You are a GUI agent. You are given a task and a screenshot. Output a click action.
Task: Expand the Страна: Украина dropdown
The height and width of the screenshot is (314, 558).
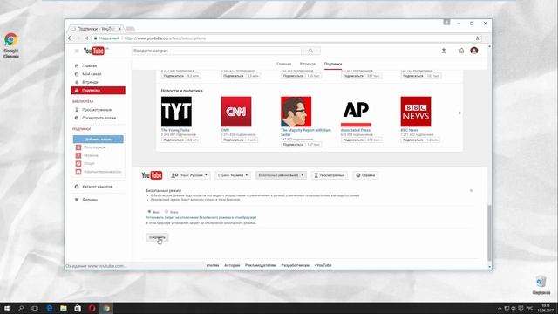pos(233,175)
